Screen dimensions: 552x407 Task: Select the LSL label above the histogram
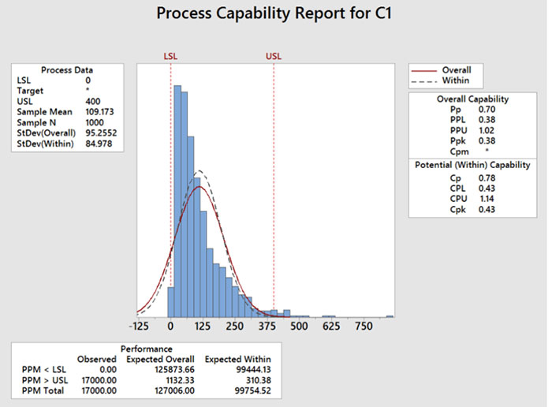click(170, 56)
